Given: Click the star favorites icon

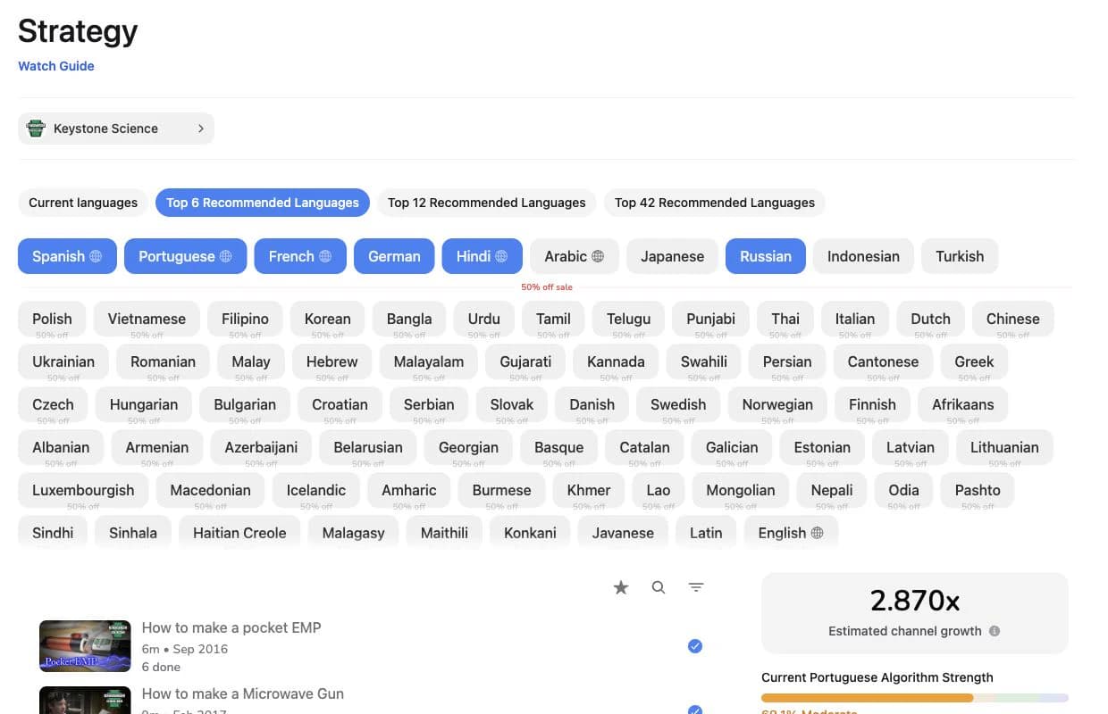Looking at the screenshot, I should coord(621,587).
